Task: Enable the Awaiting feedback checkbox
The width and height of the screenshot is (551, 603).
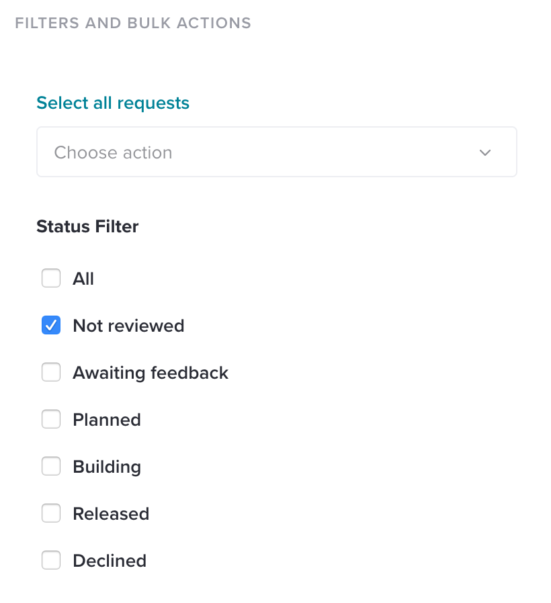Action: 51,372
